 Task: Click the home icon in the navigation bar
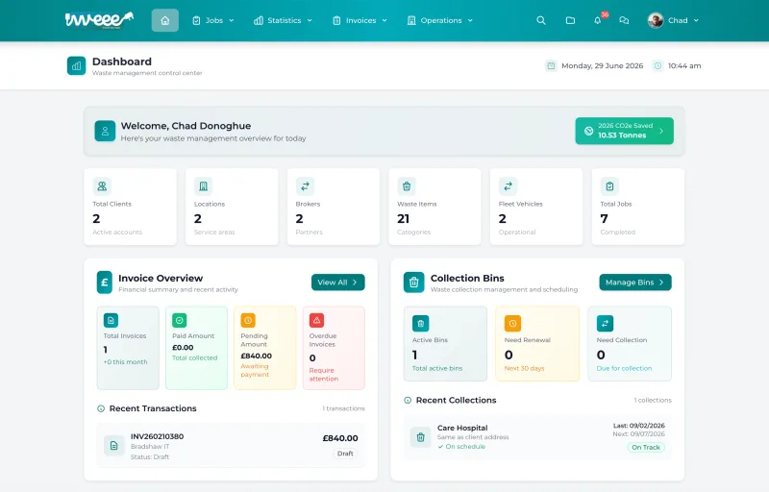pos(164,20)
